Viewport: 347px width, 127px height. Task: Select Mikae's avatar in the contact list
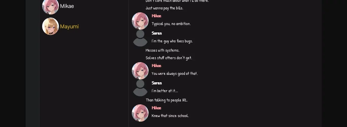[51, 6]
